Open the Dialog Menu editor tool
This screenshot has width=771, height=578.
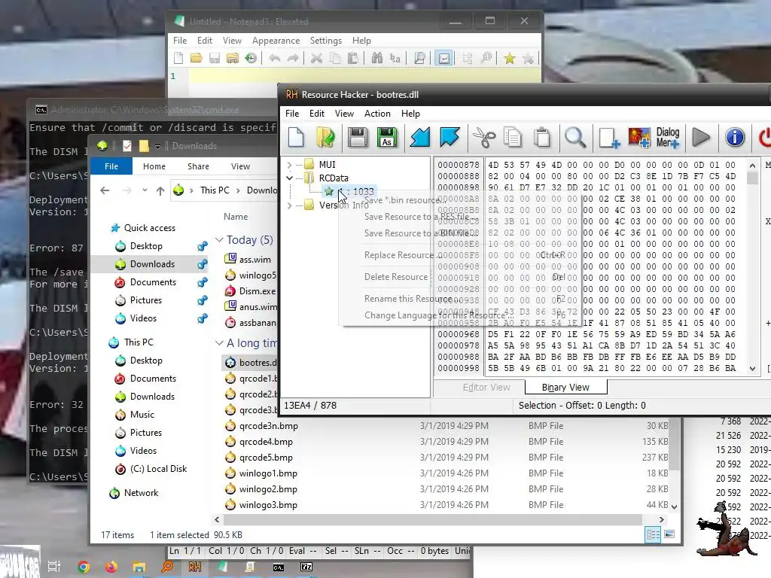(x=668, y=137)
